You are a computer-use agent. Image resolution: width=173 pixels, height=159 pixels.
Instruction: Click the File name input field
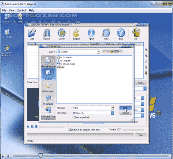[x=92, y=108]
